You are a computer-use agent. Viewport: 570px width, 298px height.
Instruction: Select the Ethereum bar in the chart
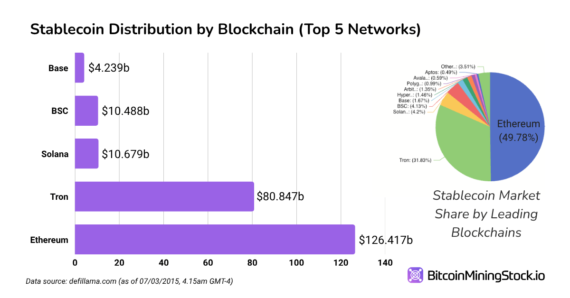click(215, 239)
